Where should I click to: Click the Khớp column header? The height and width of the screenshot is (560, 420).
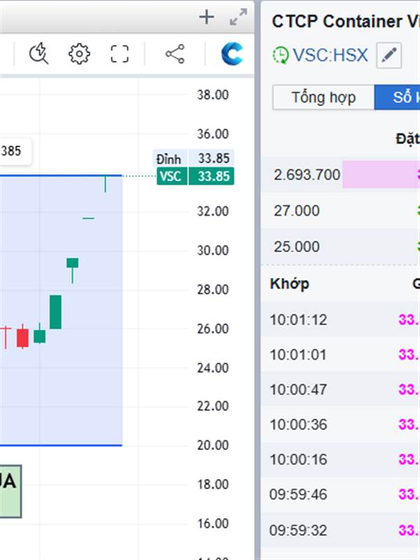click(289, 284)
